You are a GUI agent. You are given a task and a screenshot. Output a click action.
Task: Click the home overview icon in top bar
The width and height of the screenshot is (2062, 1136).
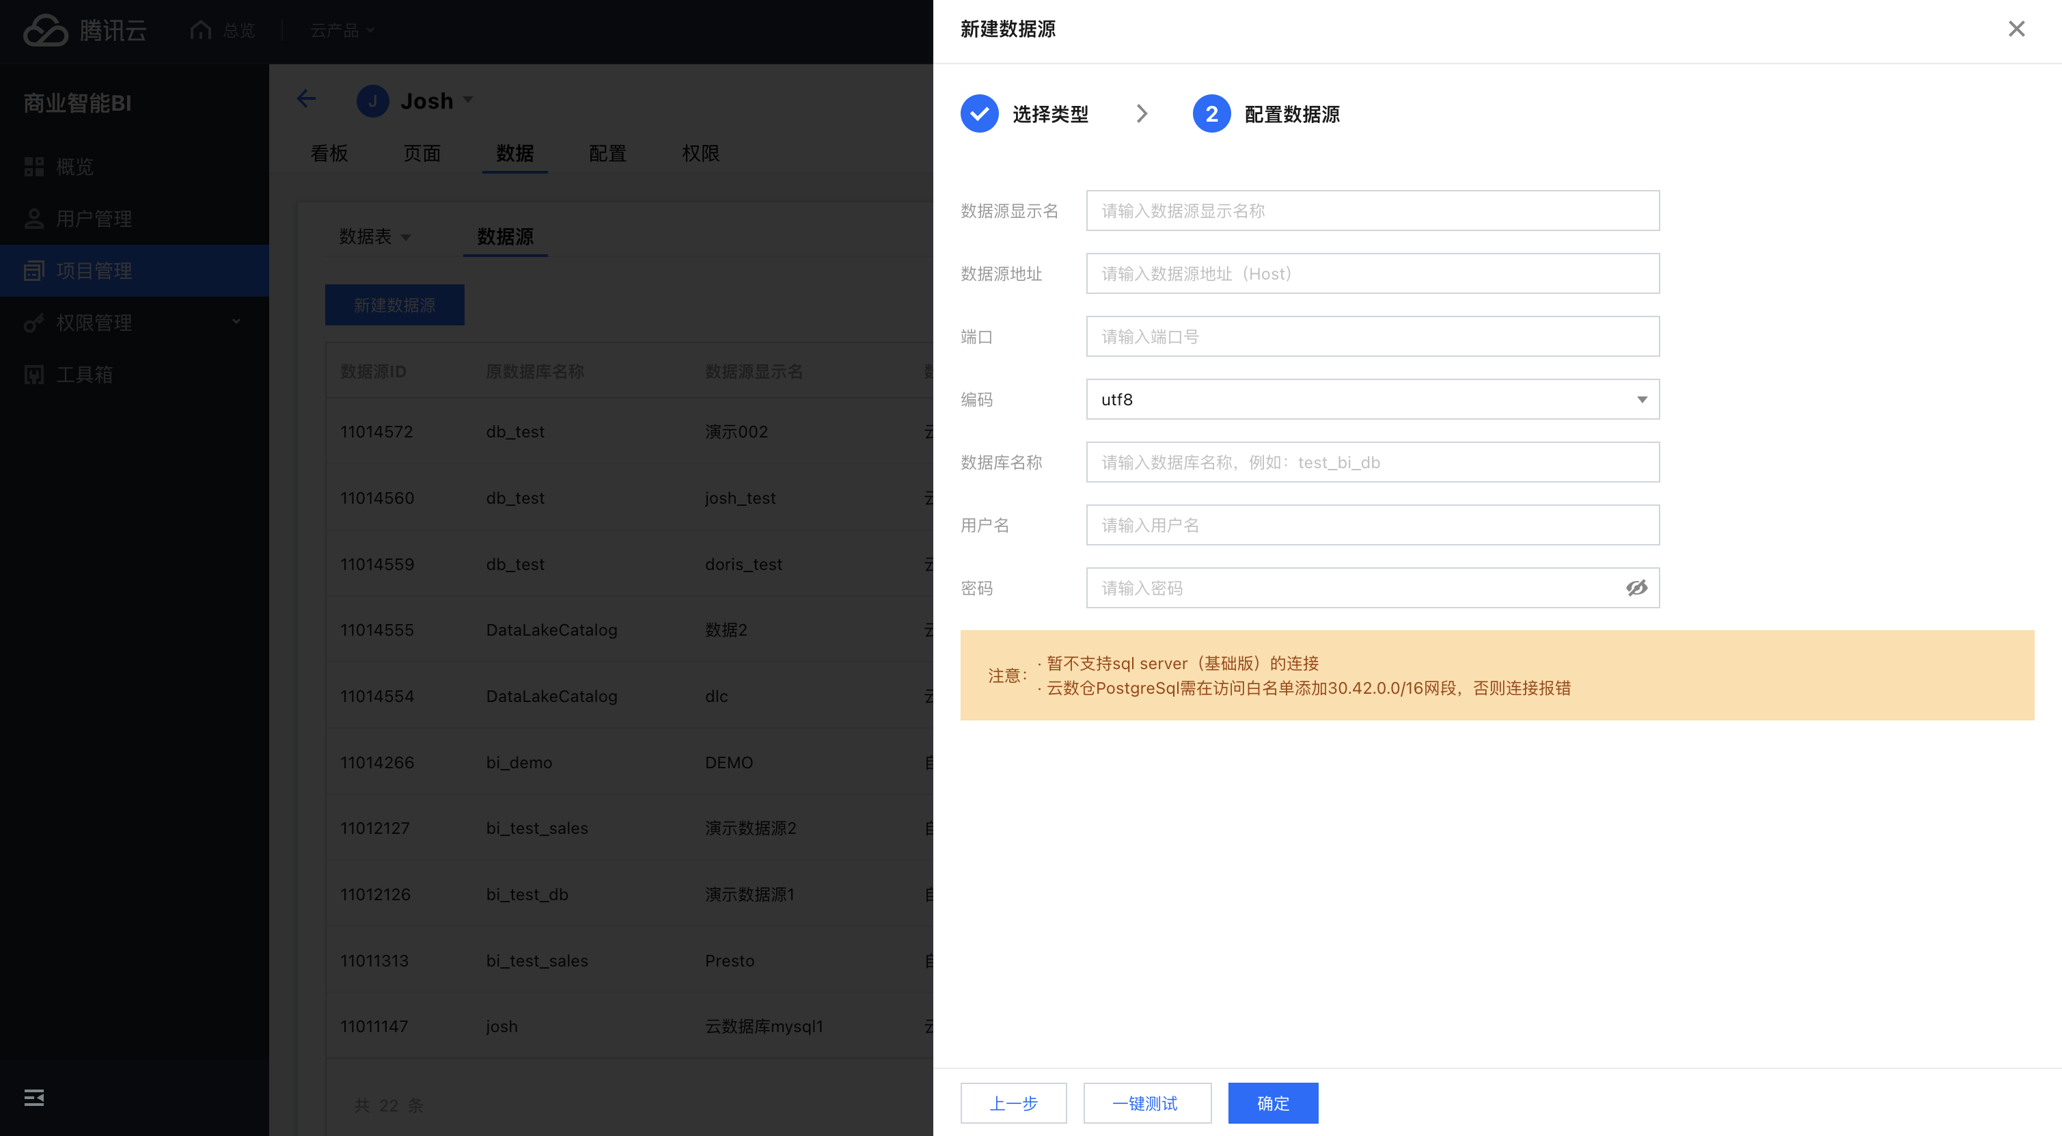pos(200,31)
